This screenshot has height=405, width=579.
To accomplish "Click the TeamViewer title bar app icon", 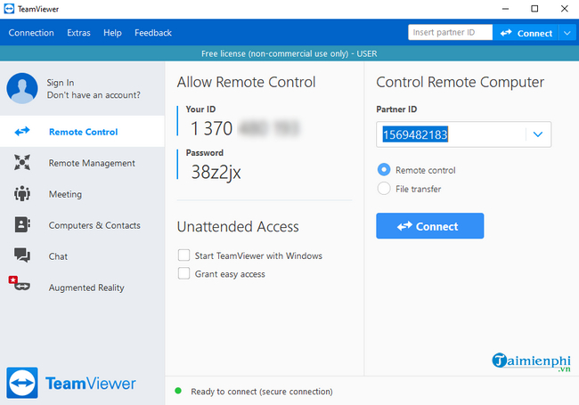I will (9, 9).
